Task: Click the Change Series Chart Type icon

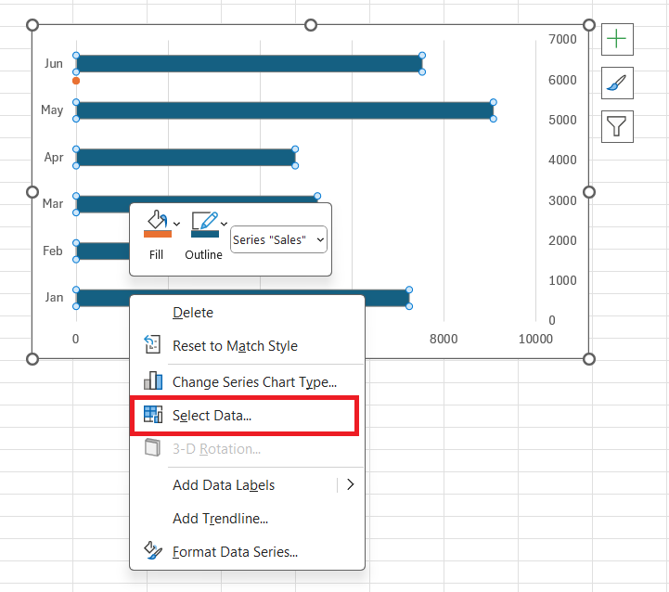Action: click(x=153, y=380)
